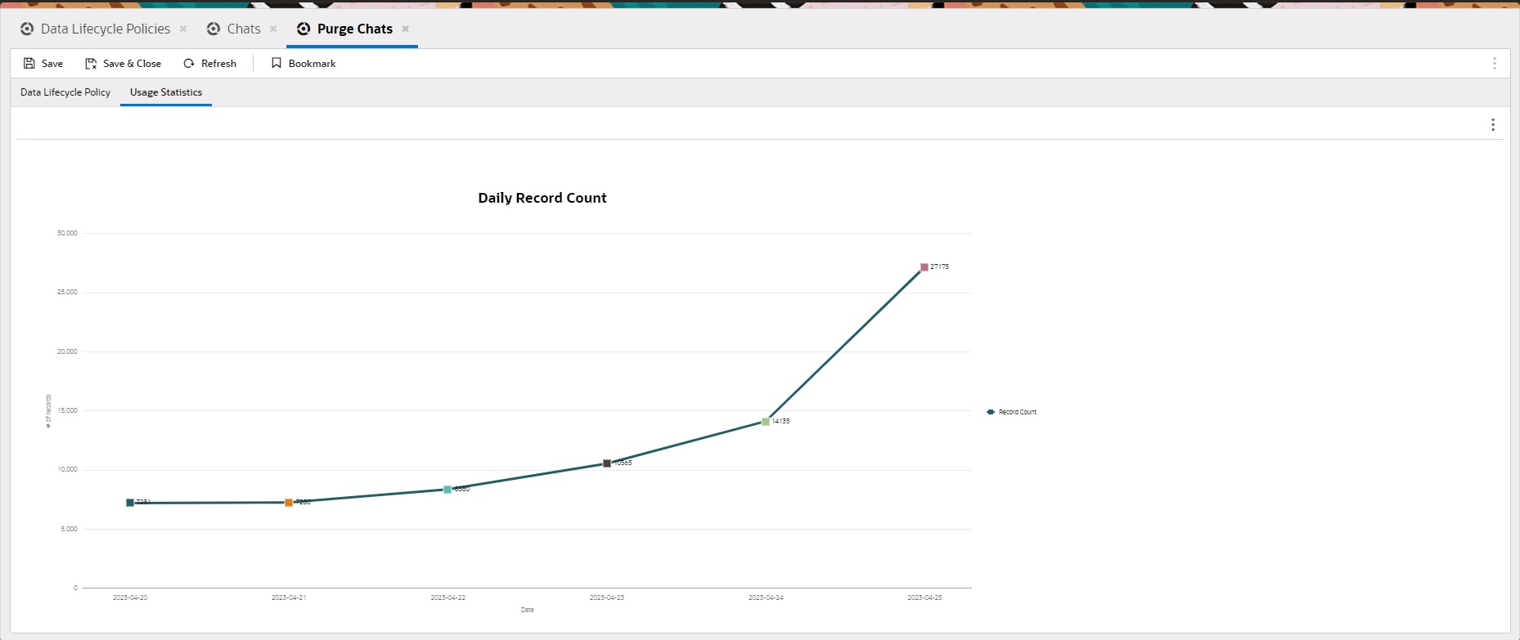Viewport: 1520px width, 640px height.
Task: Click the Chats tab icon
Action: click(214, 29)
